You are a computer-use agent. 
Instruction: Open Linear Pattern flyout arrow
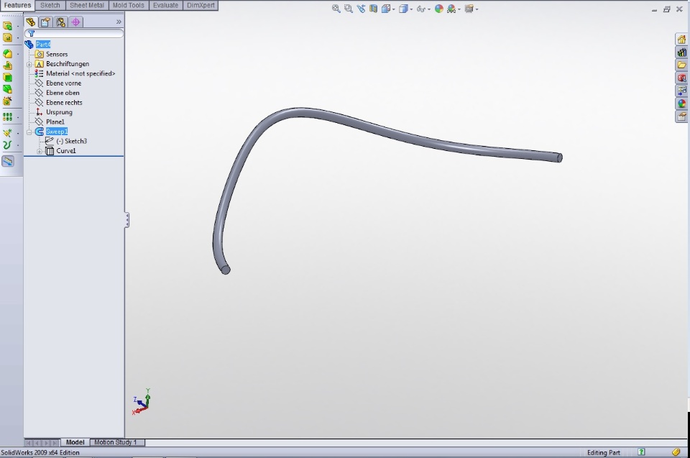coord(17,118)
